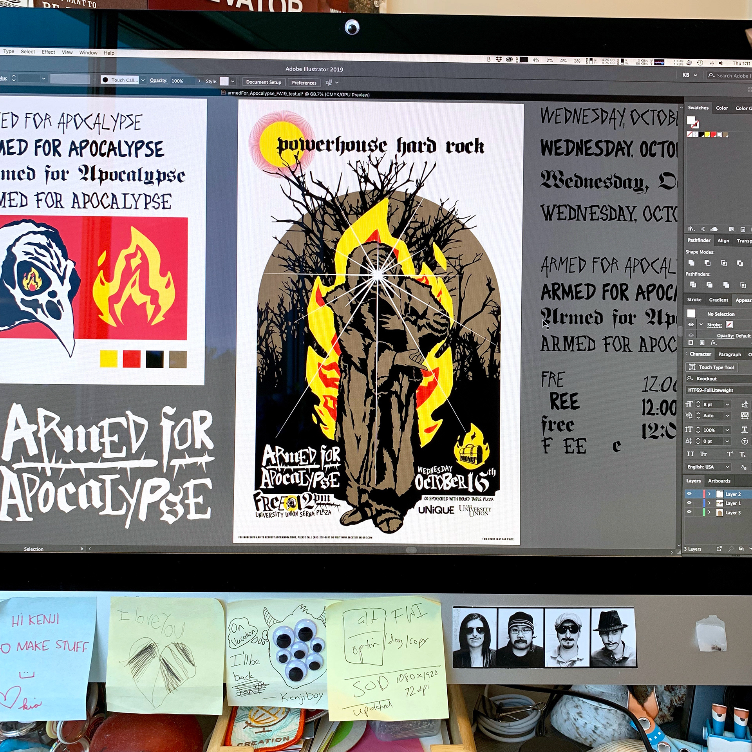Open the Swatch Libraries menu icon
The height and width of the screenshot is (752, 752).
coord(692,229)
